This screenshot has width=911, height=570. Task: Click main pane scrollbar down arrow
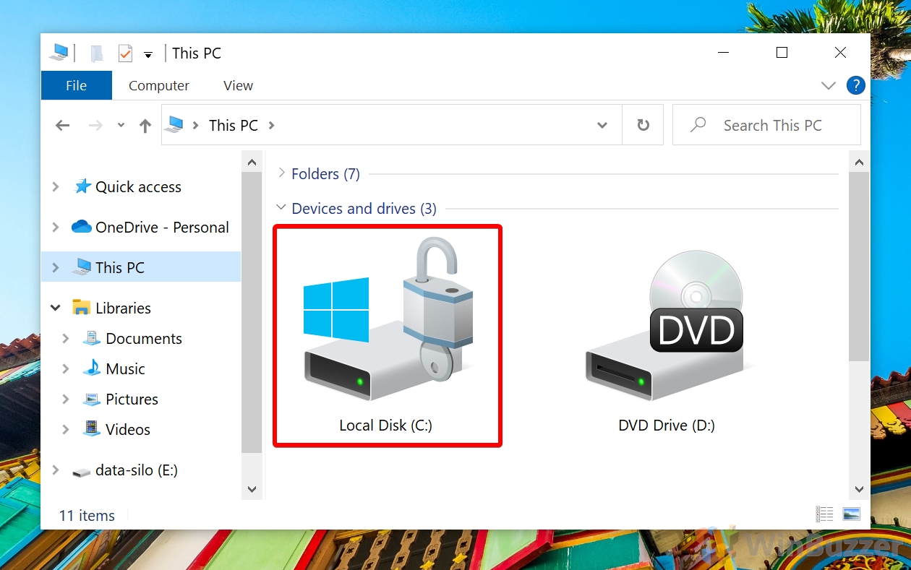point(859,489)
